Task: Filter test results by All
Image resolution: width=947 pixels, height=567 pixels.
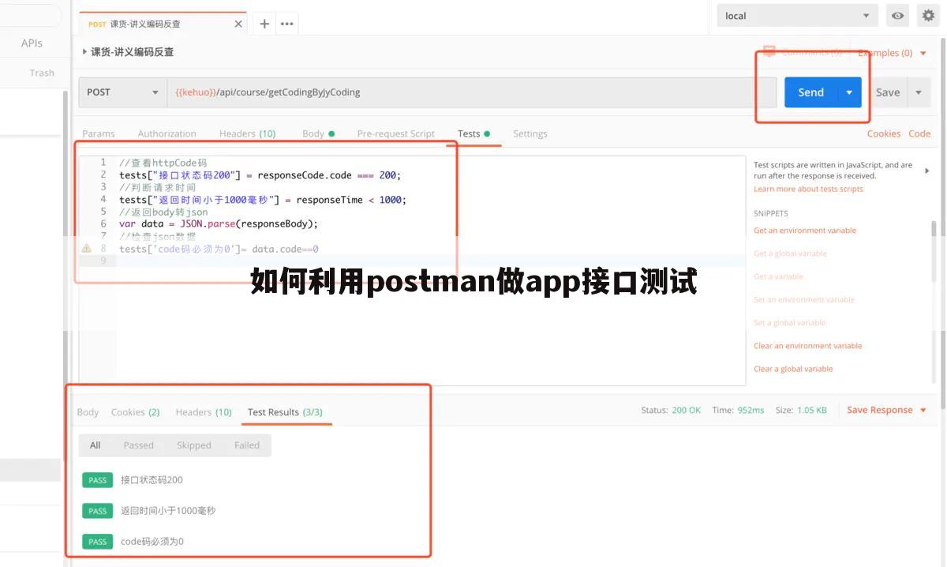Action: pyautogui.click(x=95, y=445)
